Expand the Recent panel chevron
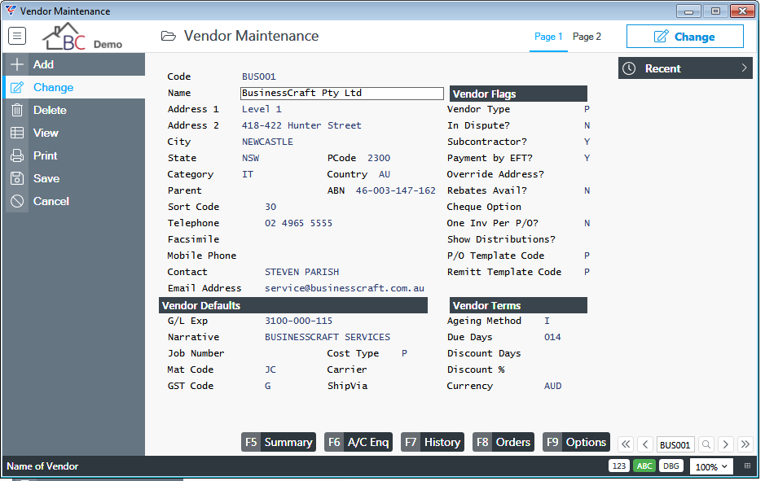 tap(744, 68)
